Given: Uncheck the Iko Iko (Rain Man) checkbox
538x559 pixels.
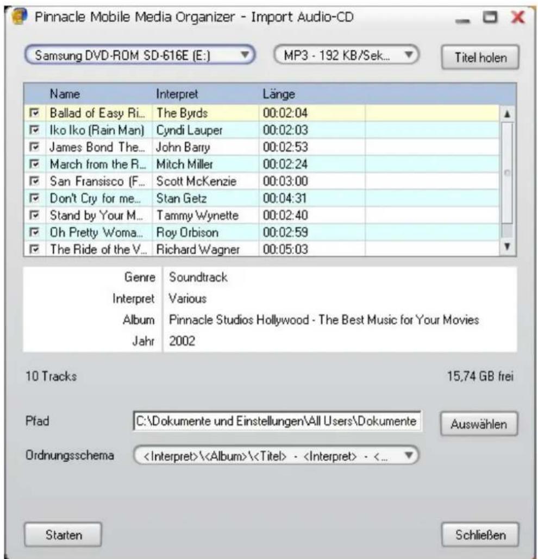Looking at the screenshot, I should [34, 130].
